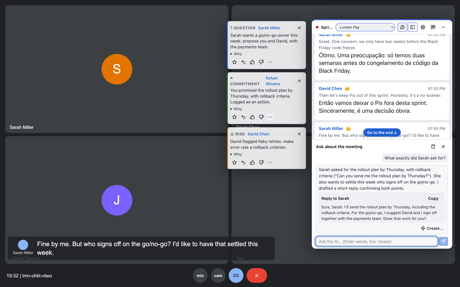Thumbs down the Question card
Screen dimensions: 460x287
(261, 62)
